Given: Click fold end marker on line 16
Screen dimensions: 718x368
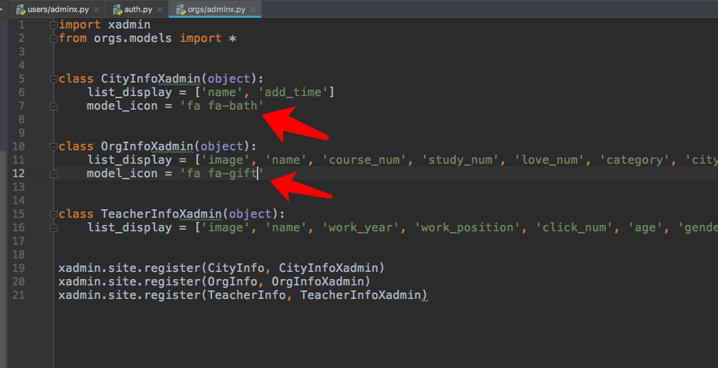Looking at the screenshot, I should (53, 228).
